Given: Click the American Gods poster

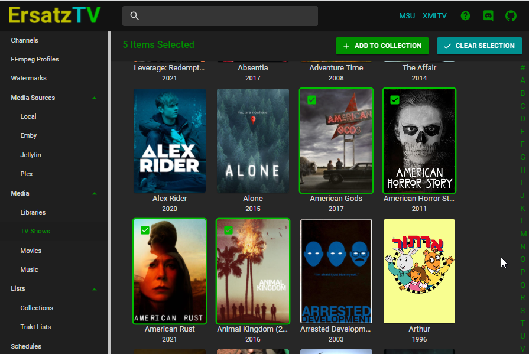Looking at the screenshot, I should 336,141.
